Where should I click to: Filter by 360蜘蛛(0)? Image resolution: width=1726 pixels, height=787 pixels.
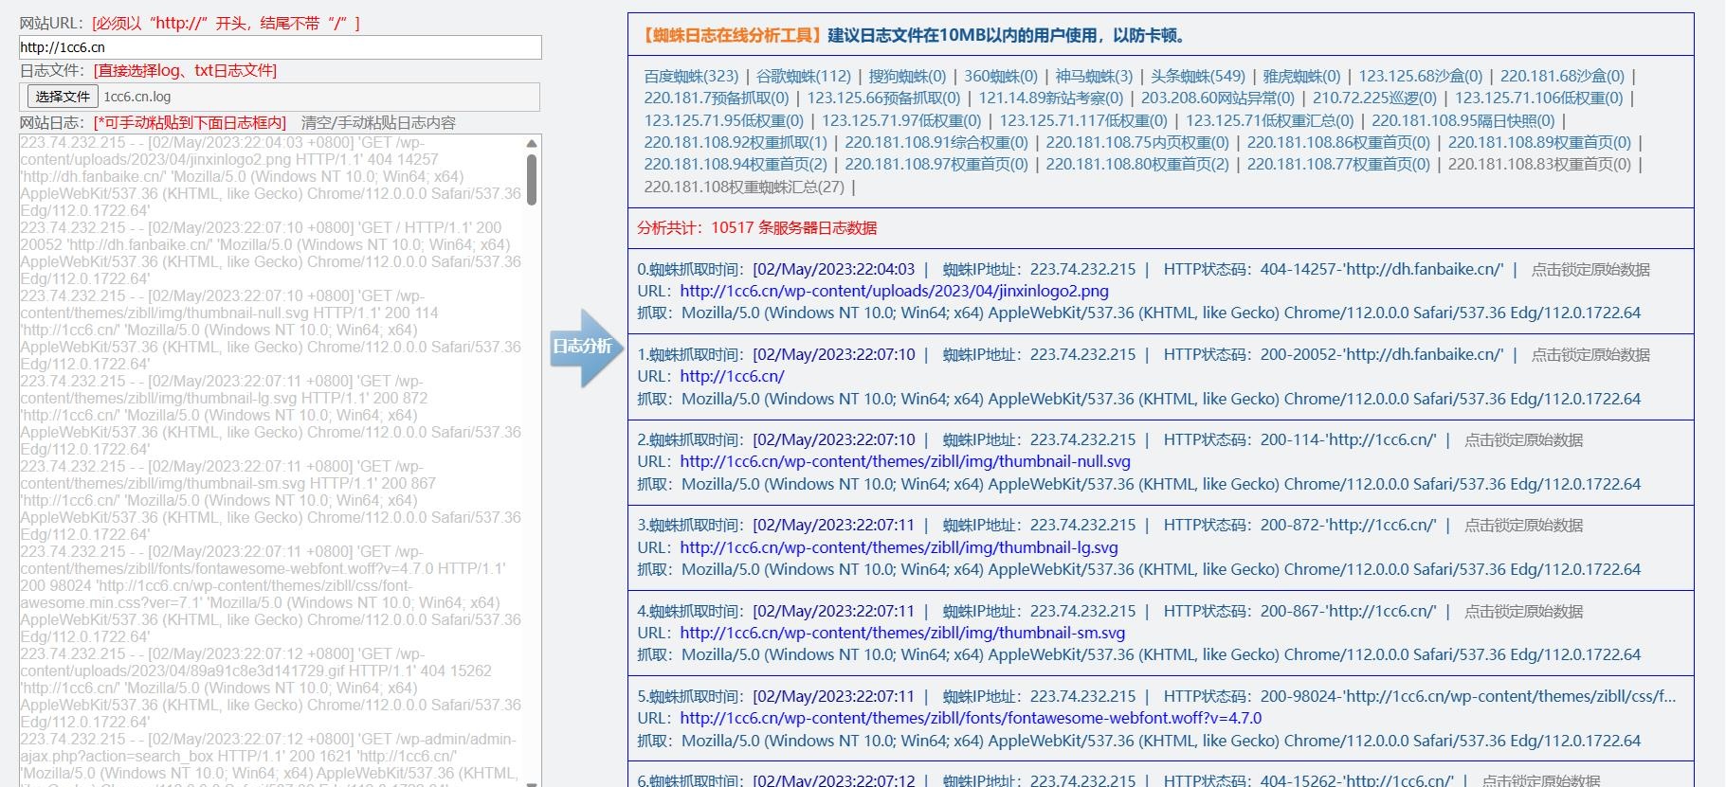[x=1000, y=76]
